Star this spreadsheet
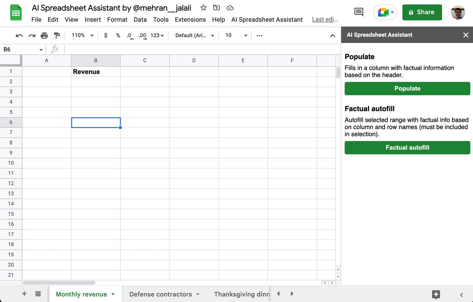The height and width of the screenshot is (302, 473). point(203,7)
